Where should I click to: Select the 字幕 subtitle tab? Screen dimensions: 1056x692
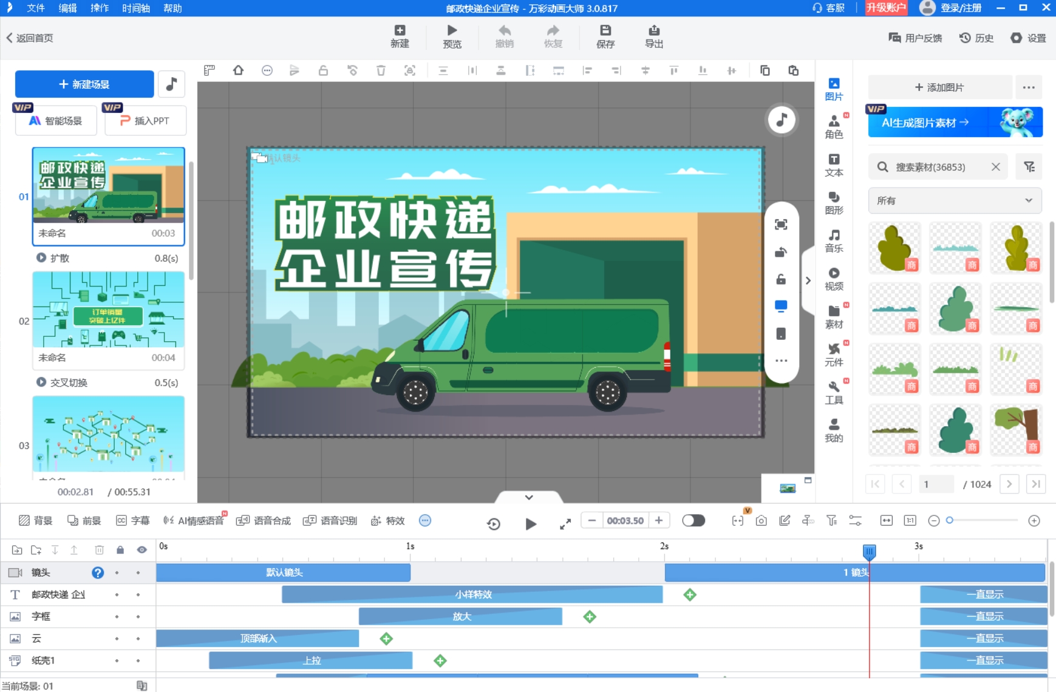[133, 521]
